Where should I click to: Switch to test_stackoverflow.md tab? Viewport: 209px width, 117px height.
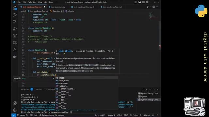[112, 7]
